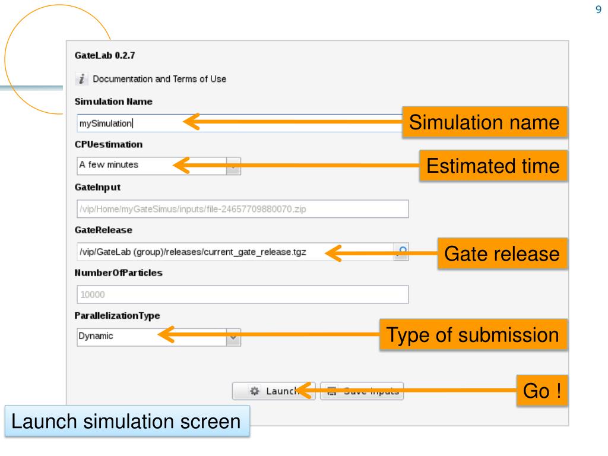Click the 'Launch simulation screen' caption box
Screen dimensions: 608x456
point(127,422)
